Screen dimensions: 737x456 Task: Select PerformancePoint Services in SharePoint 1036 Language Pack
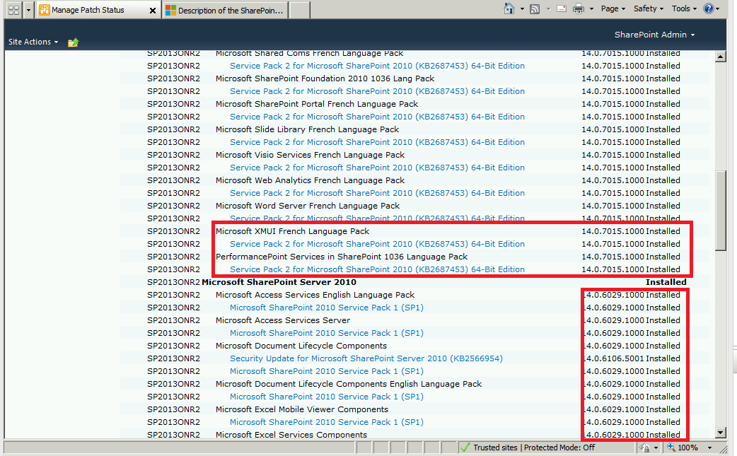[x=342, y=257]
